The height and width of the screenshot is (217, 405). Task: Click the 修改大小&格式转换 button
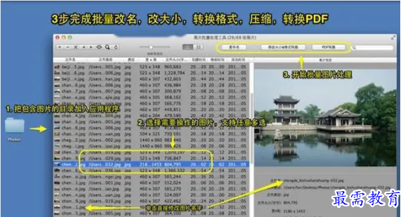[283, 47]
